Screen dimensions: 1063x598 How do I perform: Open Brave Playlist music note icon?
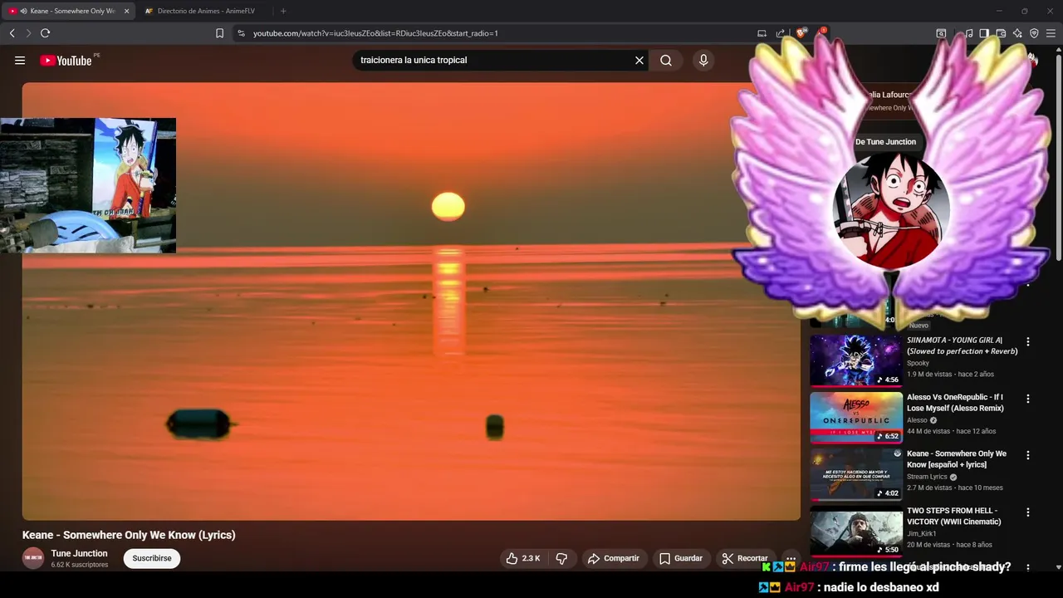[x=968, y=33]
